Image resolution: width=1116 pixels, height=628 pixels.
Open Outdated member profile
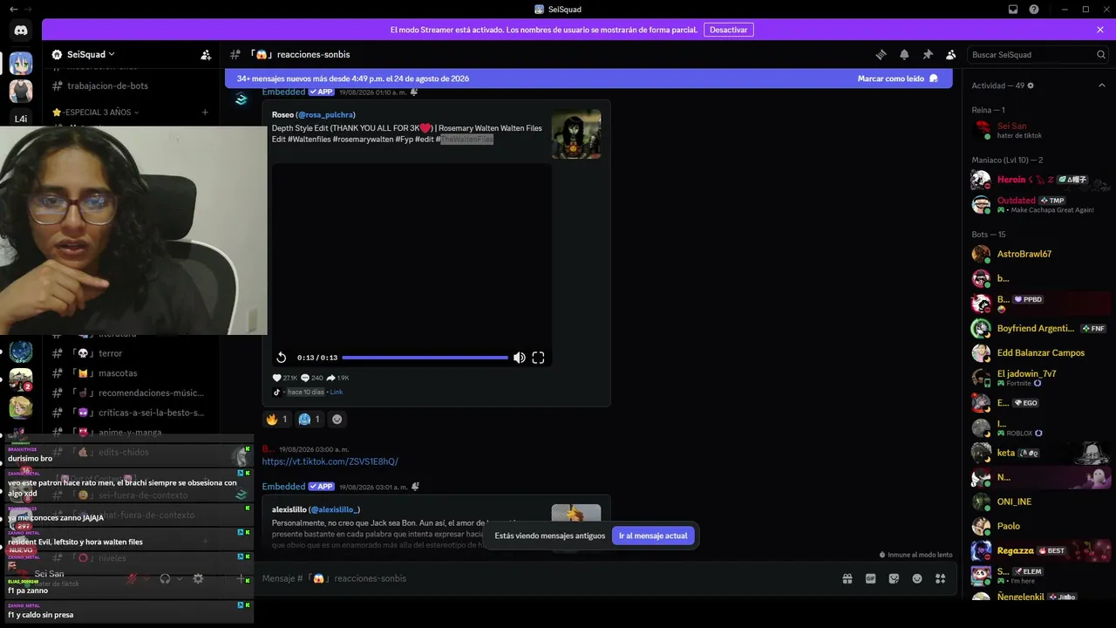[1039, 204]
